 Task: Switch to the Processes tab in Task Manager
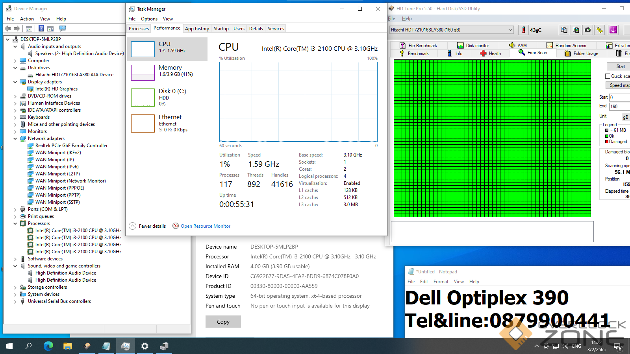click(x=139, y=29)
